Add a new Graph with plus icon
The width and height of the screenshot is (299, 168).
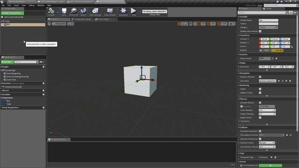pyautogui.click(x=43, y=67)
